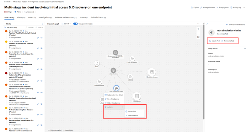Collapse the incident graph chevron
This screenshot has width=251, height=132.
pyautogui.click(x=198, y=24)
